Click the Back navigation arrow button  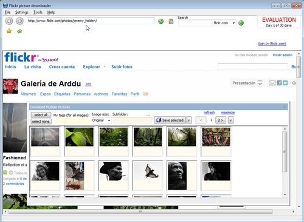pyautogui.click(x=9, y=21)
